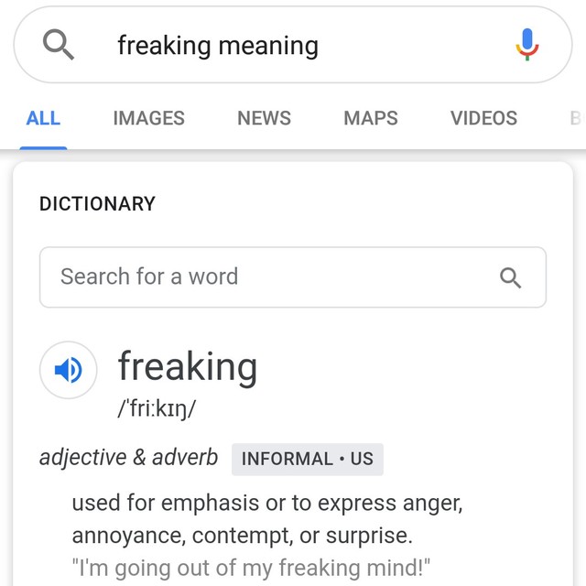Click the DICTIONARY card heading
Screen dimensions: 586x586
(97, 204)
